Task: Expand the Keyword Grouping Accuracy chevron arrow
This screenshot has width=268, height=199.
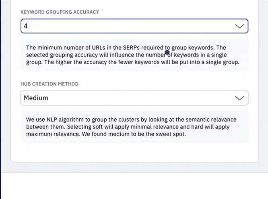Action: 239,26
